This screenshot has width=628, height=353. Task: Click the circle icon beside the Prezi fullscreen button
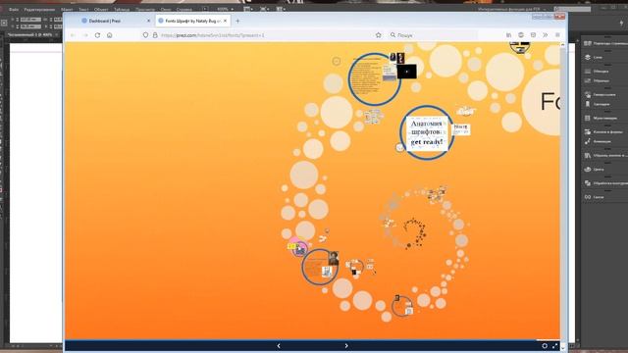coord(545,346)
